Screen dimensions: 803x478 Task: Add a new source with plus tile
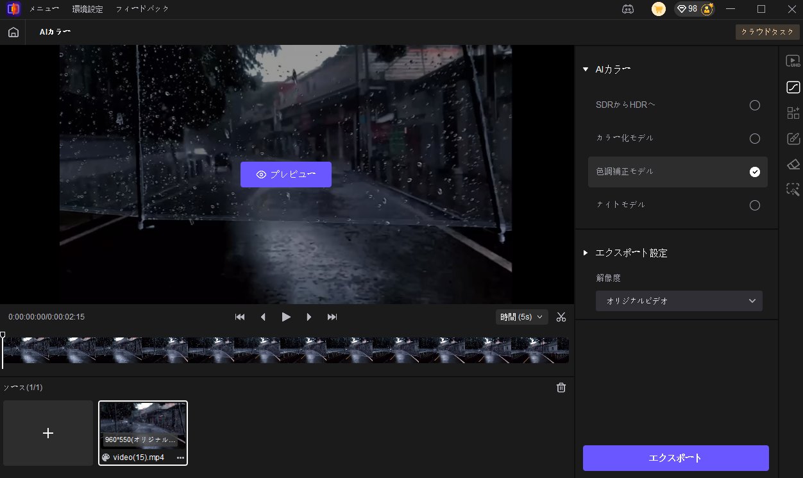click(x=48, y=433)
